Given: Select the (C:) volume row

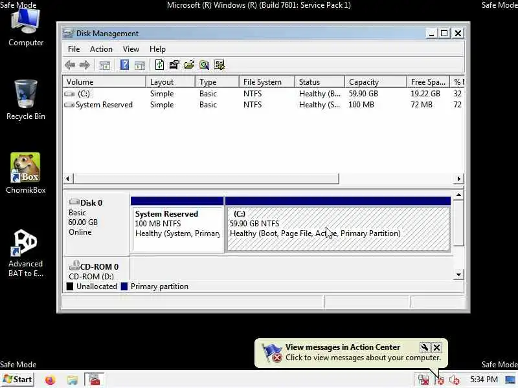Looking at the screenshot, I should [264, 94].
